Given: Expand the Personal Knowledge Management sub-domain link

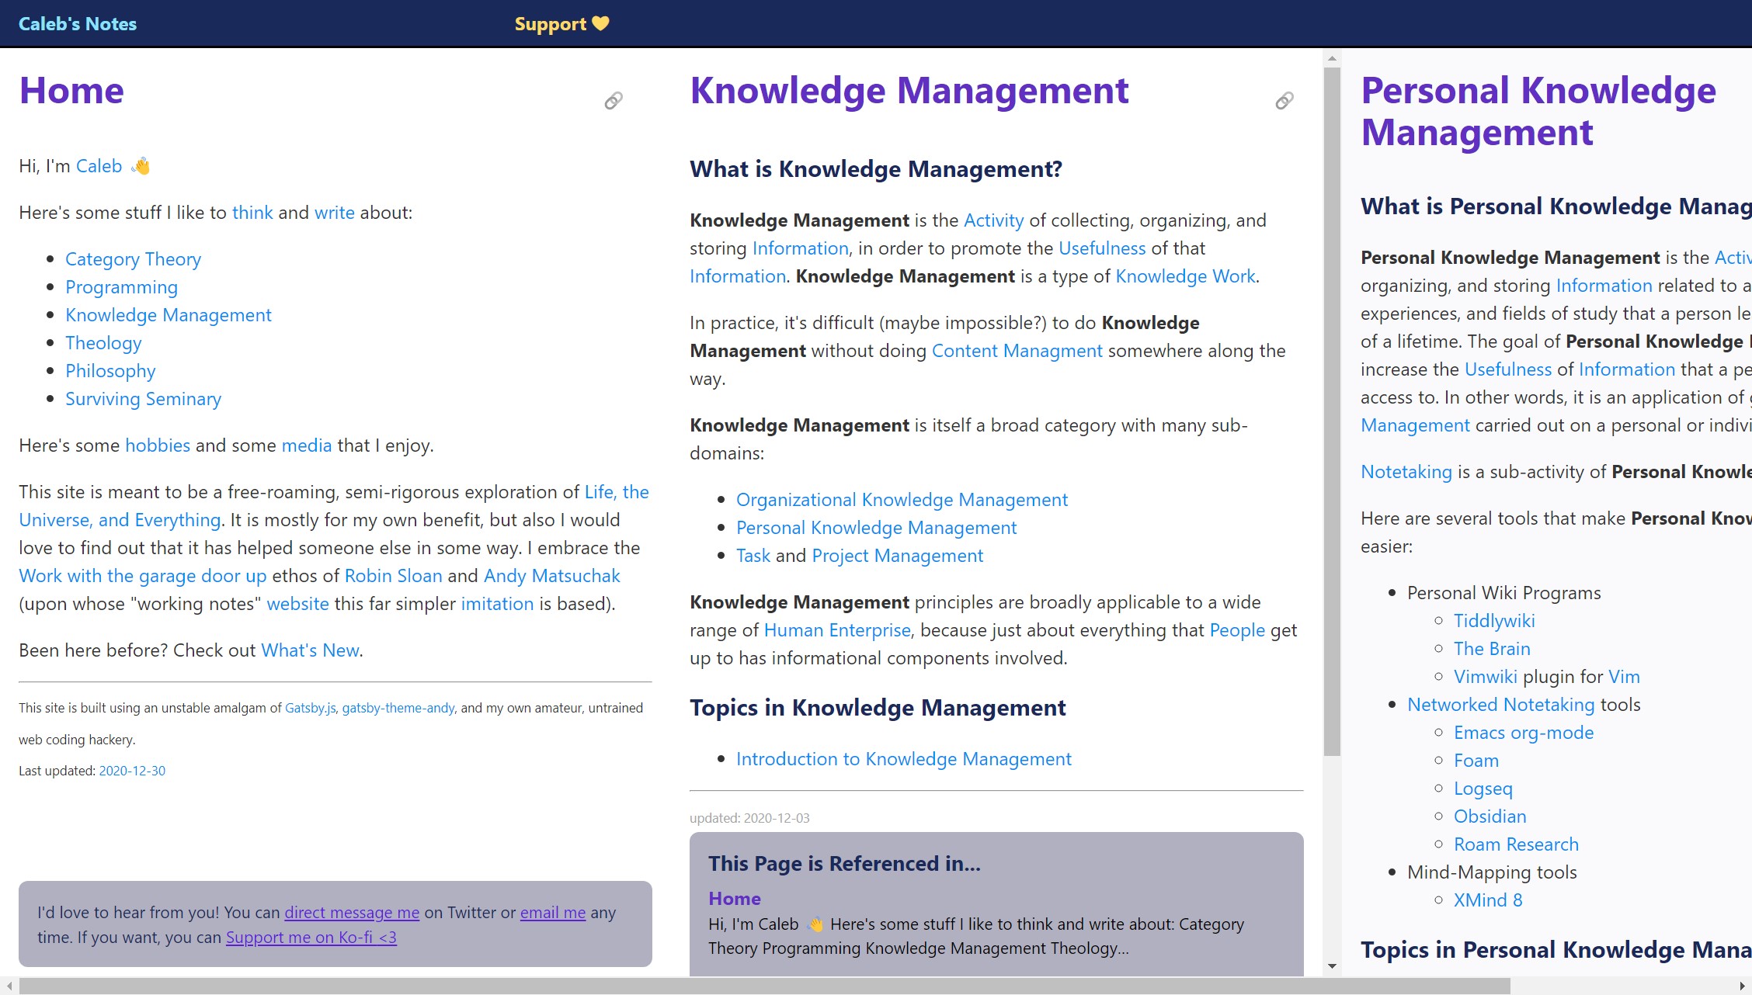Looking at the screenshot, I should pyautogui.click(x=876, y=527).
